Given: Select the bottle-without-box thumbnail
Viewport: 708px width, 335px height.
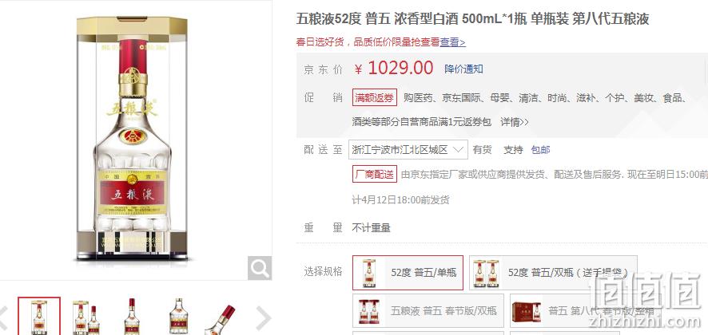Looking at the screenshot, I should pos(178,316).
